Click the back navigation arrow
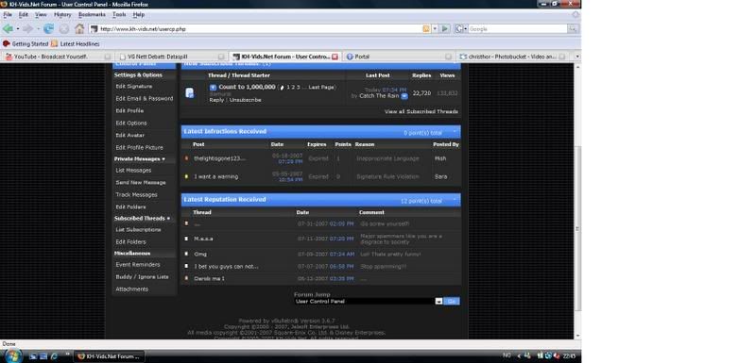The width and height of the screenshot is (756, 363). click(8, 29)
